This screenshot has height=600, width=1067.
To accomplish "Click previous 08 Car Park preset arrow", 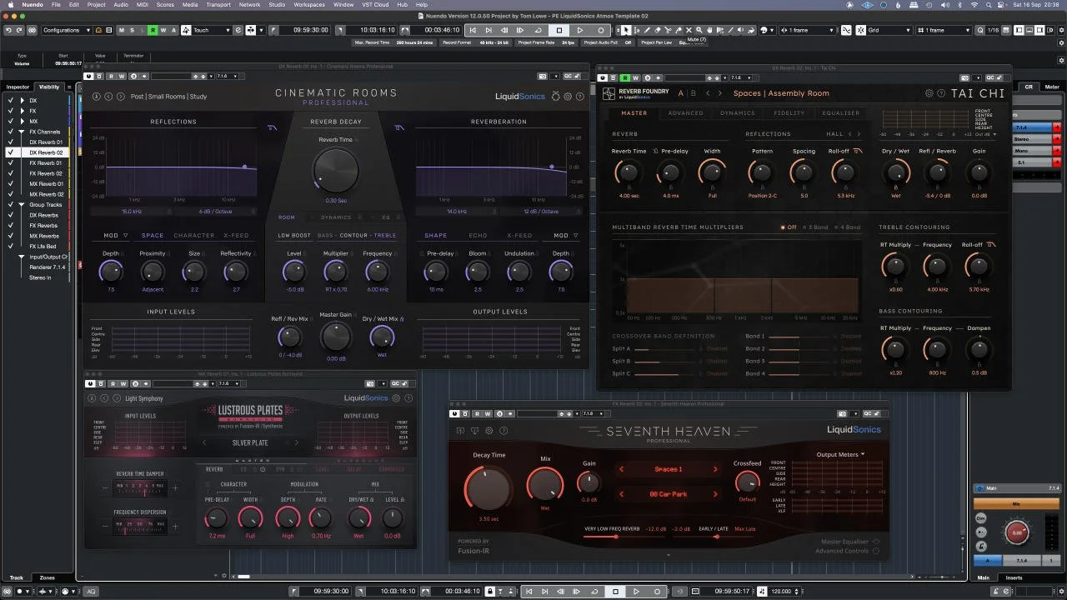I will (x=621, y=494).
